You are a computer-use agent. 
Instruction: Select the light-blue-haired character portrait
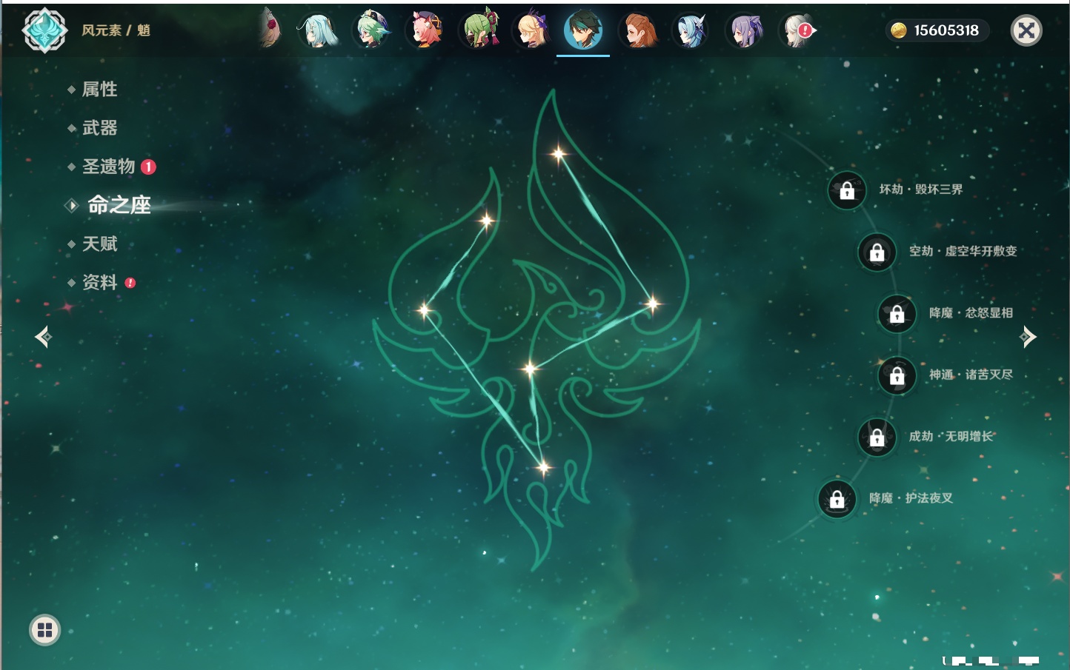[x=691, y=30]
